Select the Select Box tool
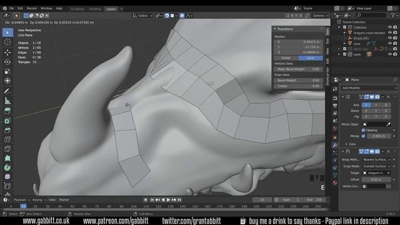This screenshot has width=400, height=225. coord(7,32)
